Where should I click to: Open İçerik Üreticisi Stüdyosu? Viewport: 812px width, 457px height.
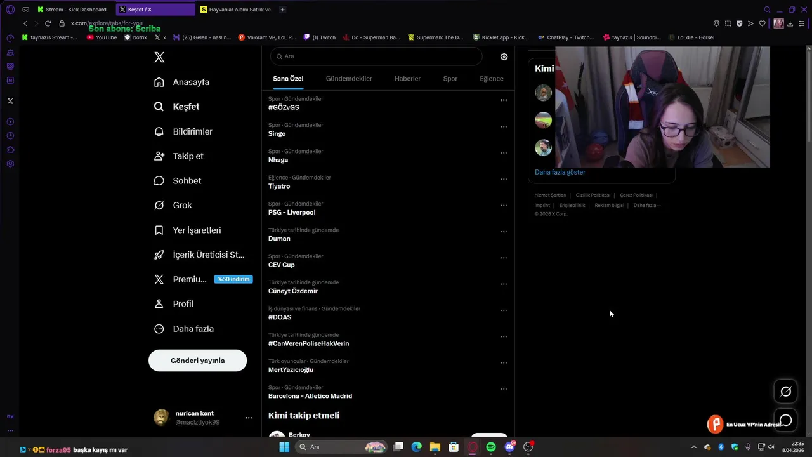tap(199, 255)
